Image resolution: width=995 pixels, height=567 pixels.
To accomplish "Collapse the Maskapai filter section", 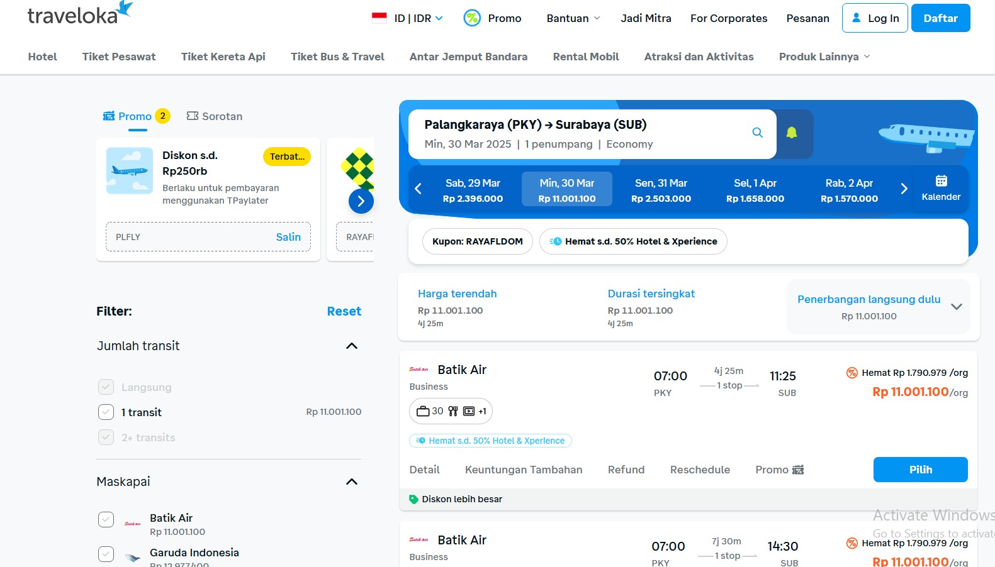I will (352, 482).
